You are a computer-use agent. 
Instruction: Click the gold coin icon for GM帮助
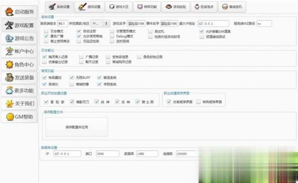click(x=10, y=116)
